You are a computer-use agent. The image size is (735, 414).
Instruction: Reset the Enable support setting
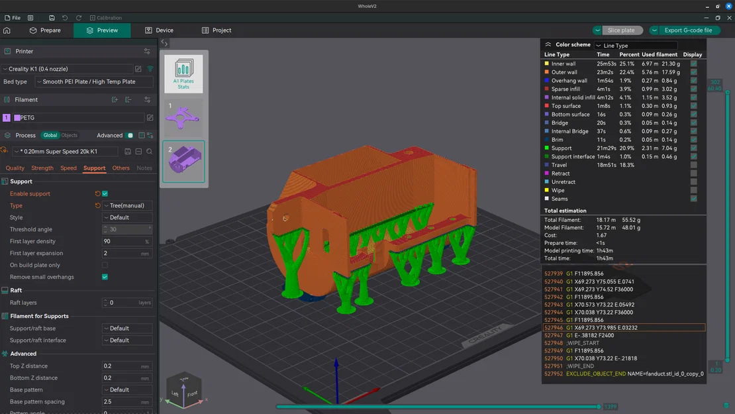97,193
